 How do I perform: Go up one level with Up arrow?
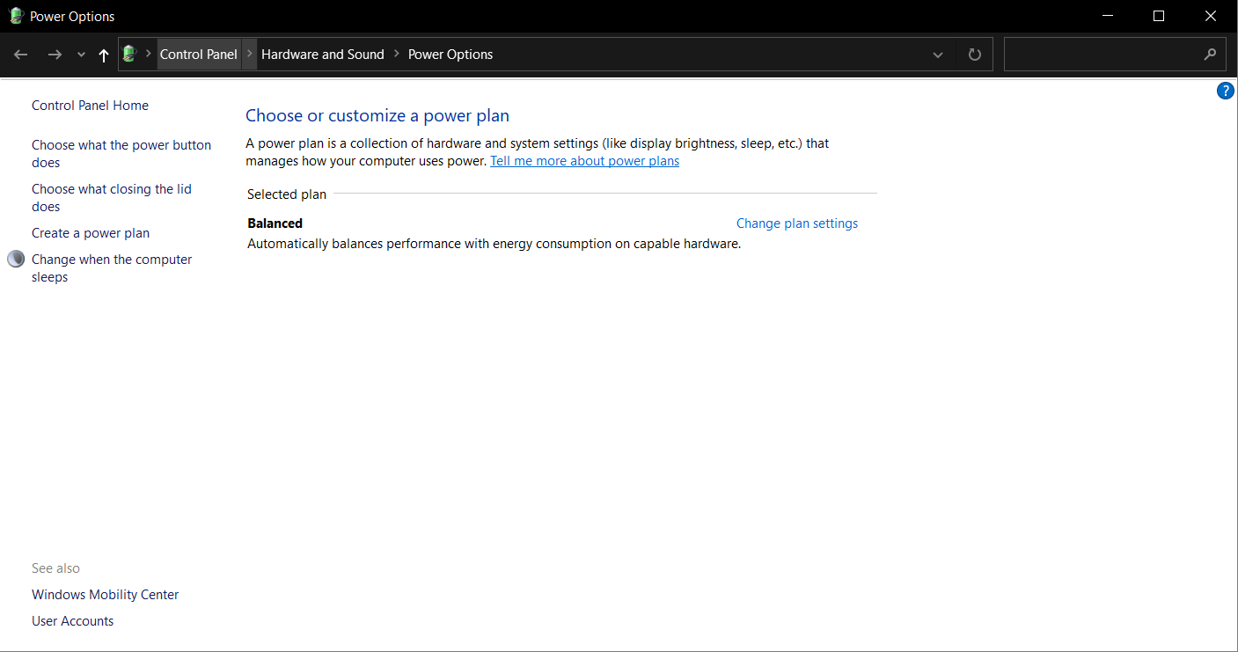point(104,55)
